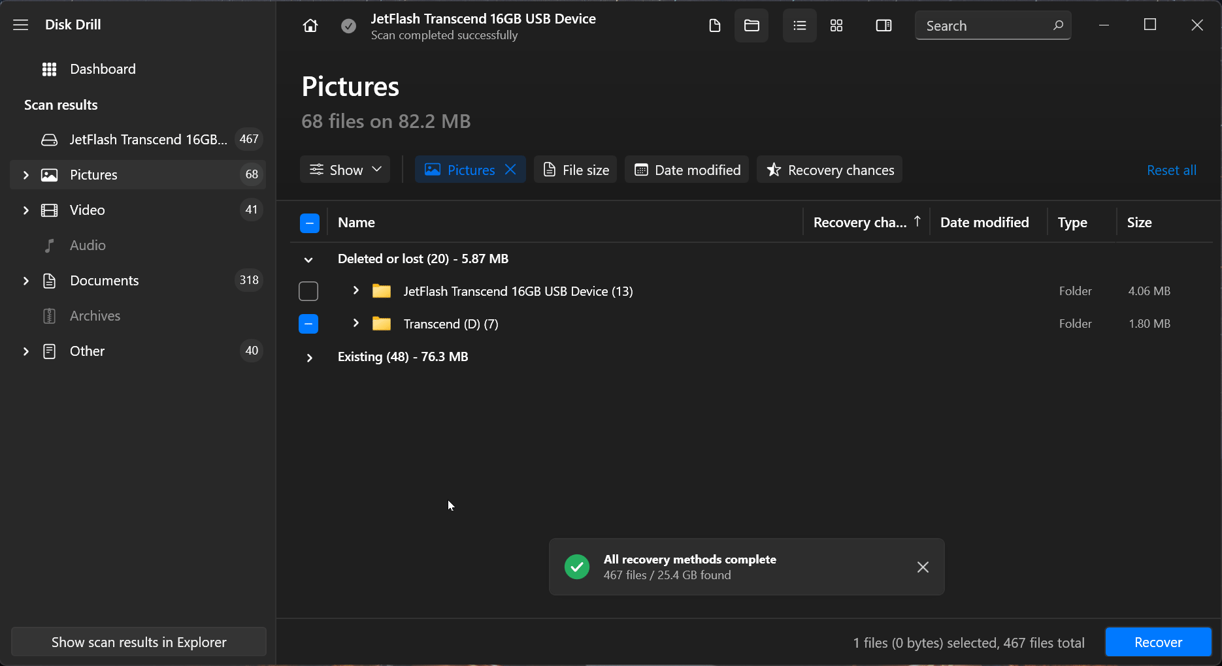The height and width of the screenshot is (666, 1222).
Task: Select list view layout icon
Action: click(800, 25)
